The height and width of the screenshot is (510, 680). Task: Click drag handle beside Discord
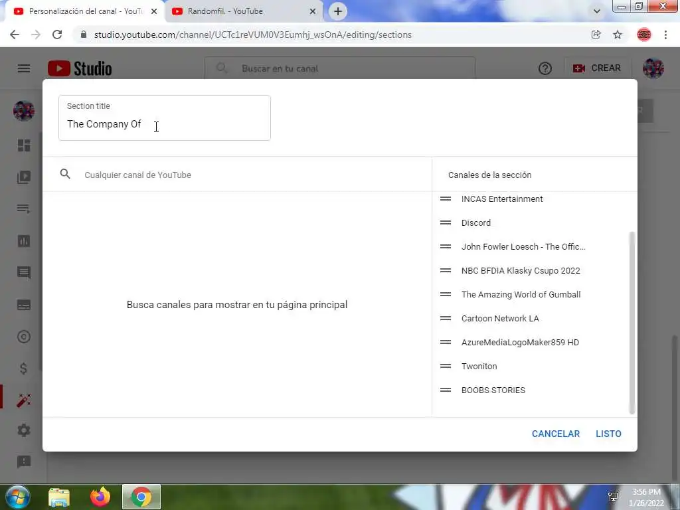[446, 222]
